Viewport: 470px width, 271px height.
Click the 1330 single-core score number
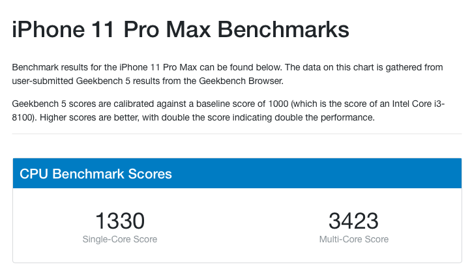pyautogui.click(x=120, y=221)
